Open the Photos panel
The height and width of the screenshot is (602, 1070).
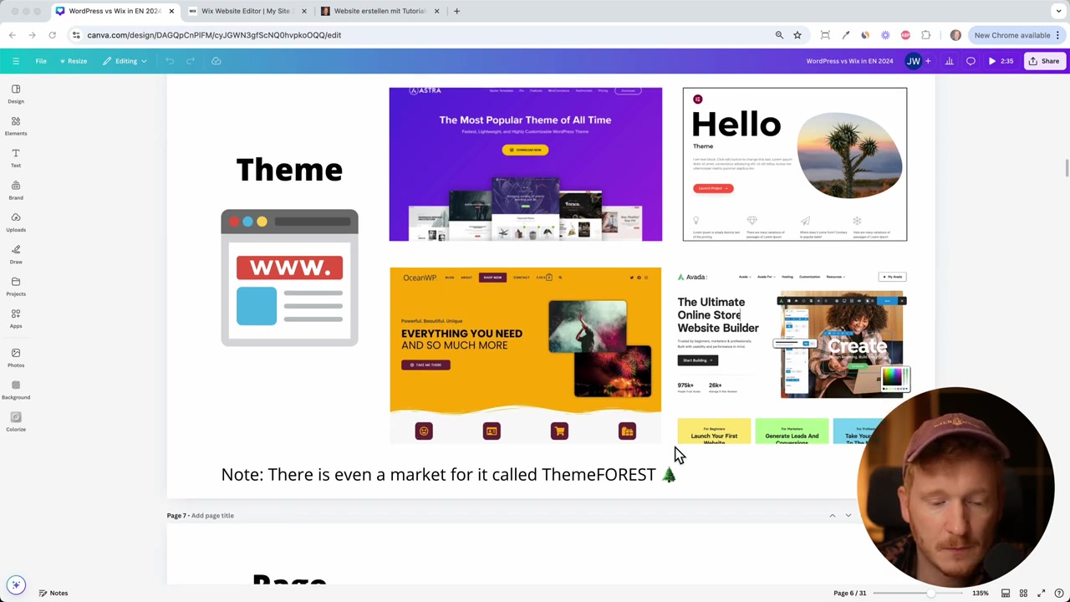pyautogui.click(x=16, y=358)
